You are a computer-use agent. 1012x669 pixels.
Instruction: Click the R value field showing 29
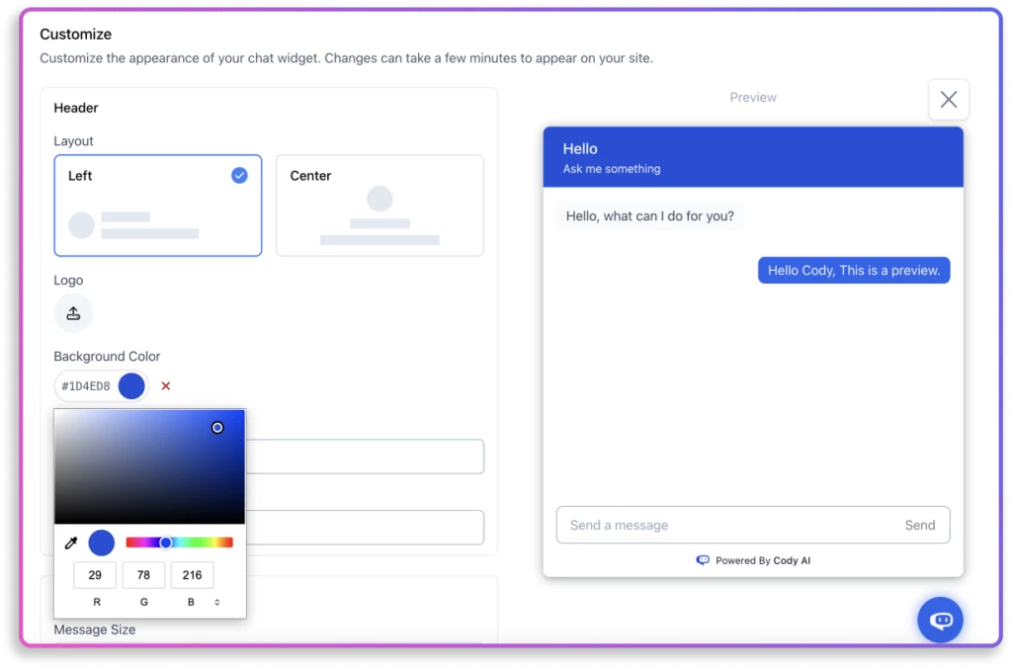pos(95,574)
